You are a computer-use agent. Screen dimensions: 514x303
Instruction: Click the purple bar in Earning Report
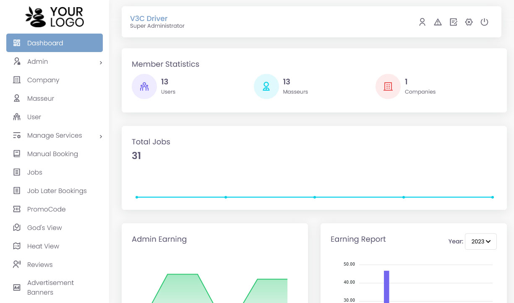386,287
